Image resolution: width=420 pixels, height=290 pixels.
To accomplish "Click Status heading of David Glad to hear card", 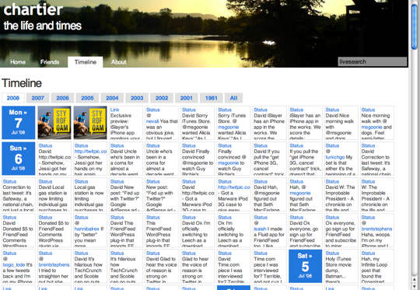I will 153,253.
